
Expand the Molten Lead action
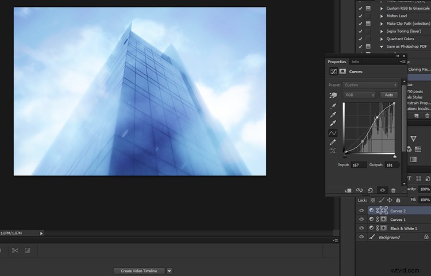(x=382, y=16)
